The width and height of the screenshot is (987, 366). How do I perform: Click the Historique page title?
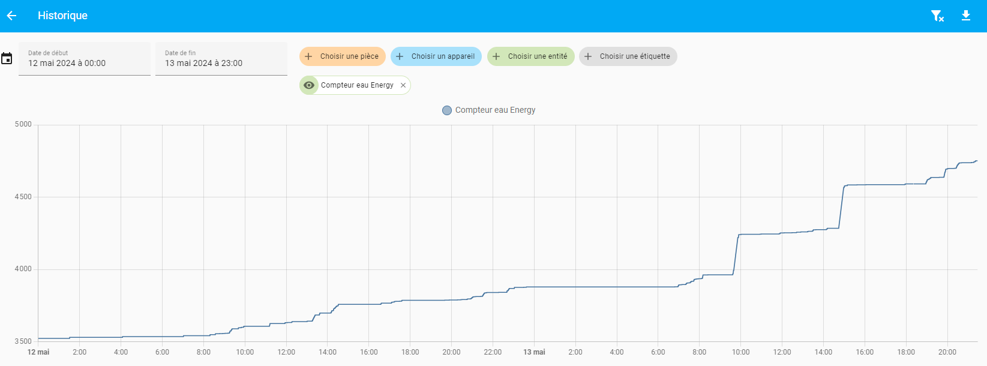[62, 16]
